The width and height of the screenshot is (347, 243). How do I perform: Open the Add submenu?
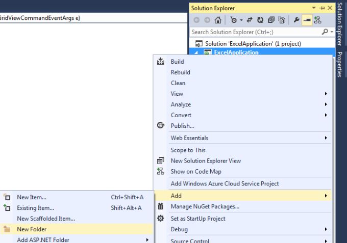click(x=243, y=196)
